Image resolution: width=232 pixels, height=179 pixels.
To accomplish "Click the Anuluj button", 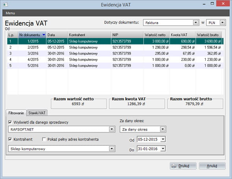I will pyautogui.click(x=212, y=166).
